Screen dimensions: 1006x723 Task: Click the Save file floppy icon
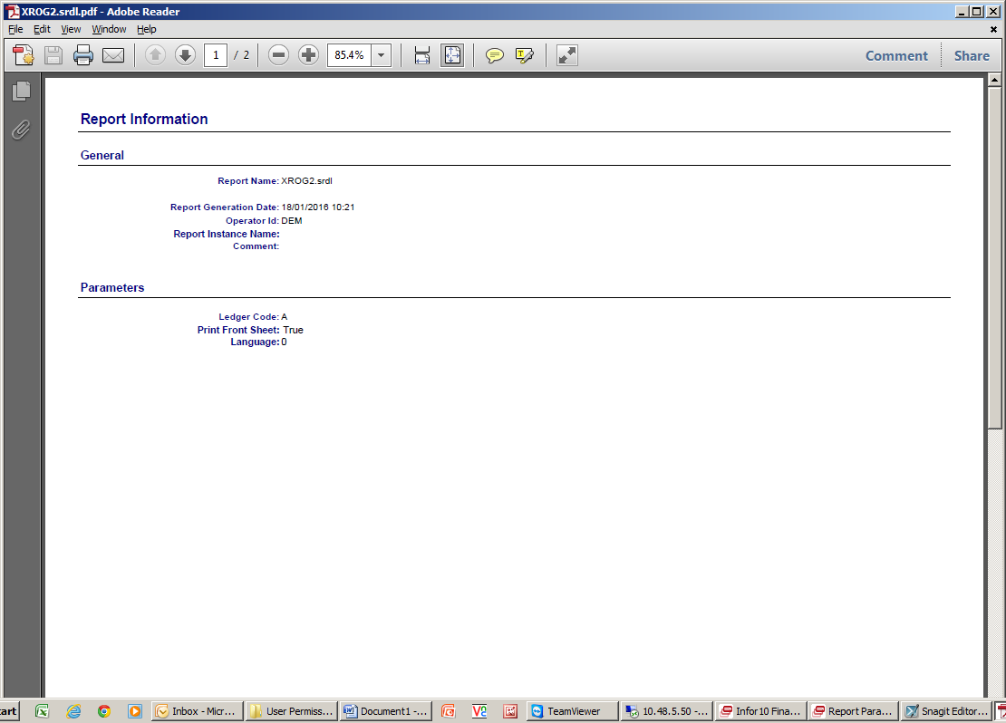click(53, 55)
